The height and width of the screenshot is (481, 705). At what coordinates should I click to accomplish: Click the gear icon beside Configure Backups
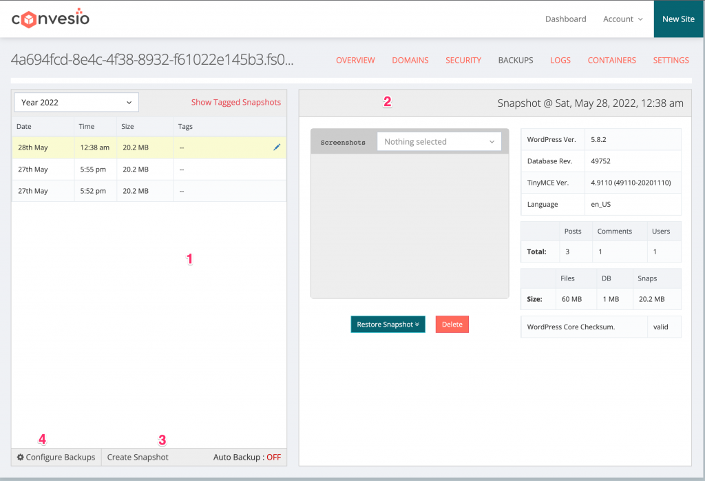point(20,457)
